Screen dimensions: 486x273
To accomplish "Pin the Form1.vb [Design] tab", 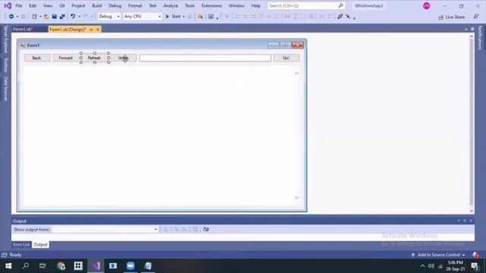I will (x=91, y=30).
